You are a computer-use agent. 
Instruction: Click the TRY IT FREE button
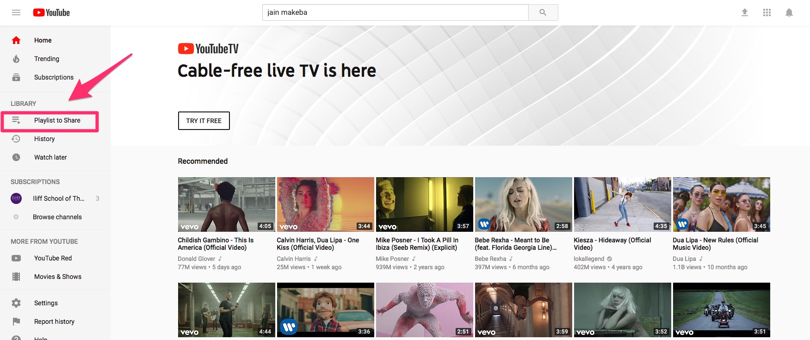click(x=204, y=121)
